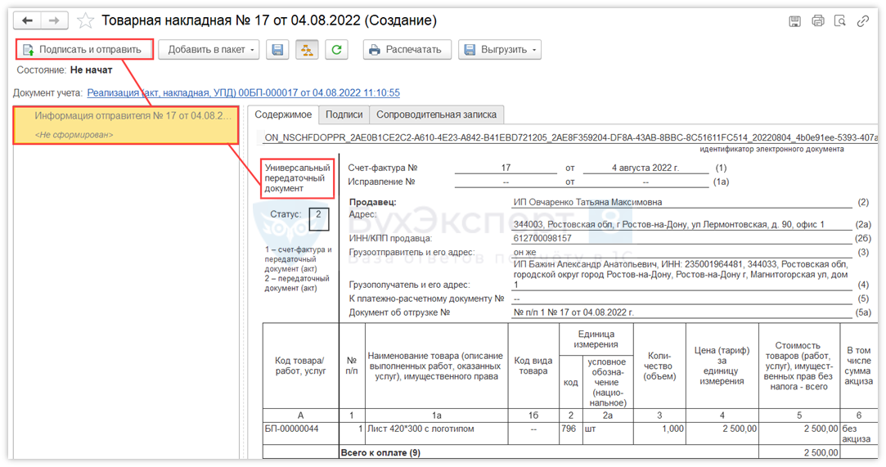Image resolution: width=886 pixels, height=467 pixels.
Task: Select the Содержимое tab
Action: (x=281, y=115)
